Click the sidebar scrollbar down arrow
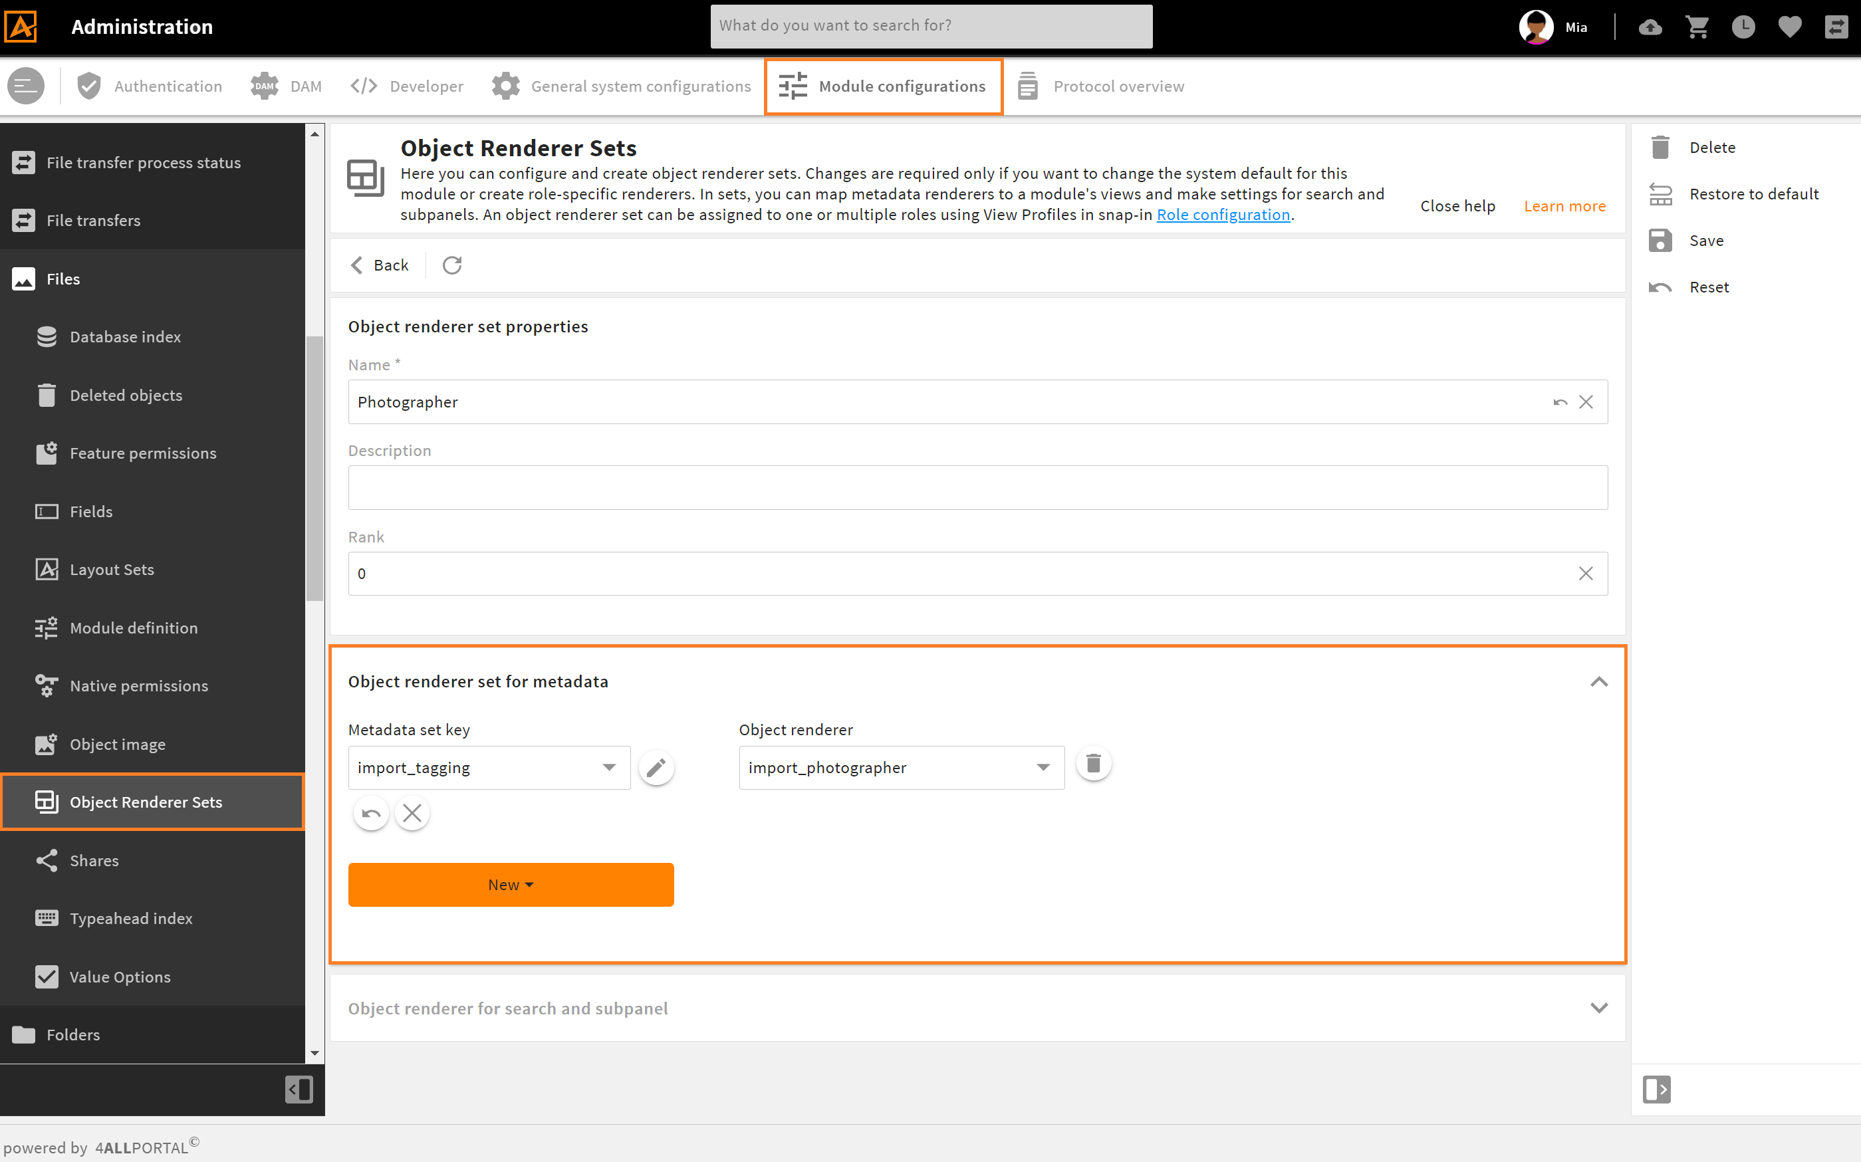The width and height of the screenshot is (1861, 1162). click(314, 1054)
